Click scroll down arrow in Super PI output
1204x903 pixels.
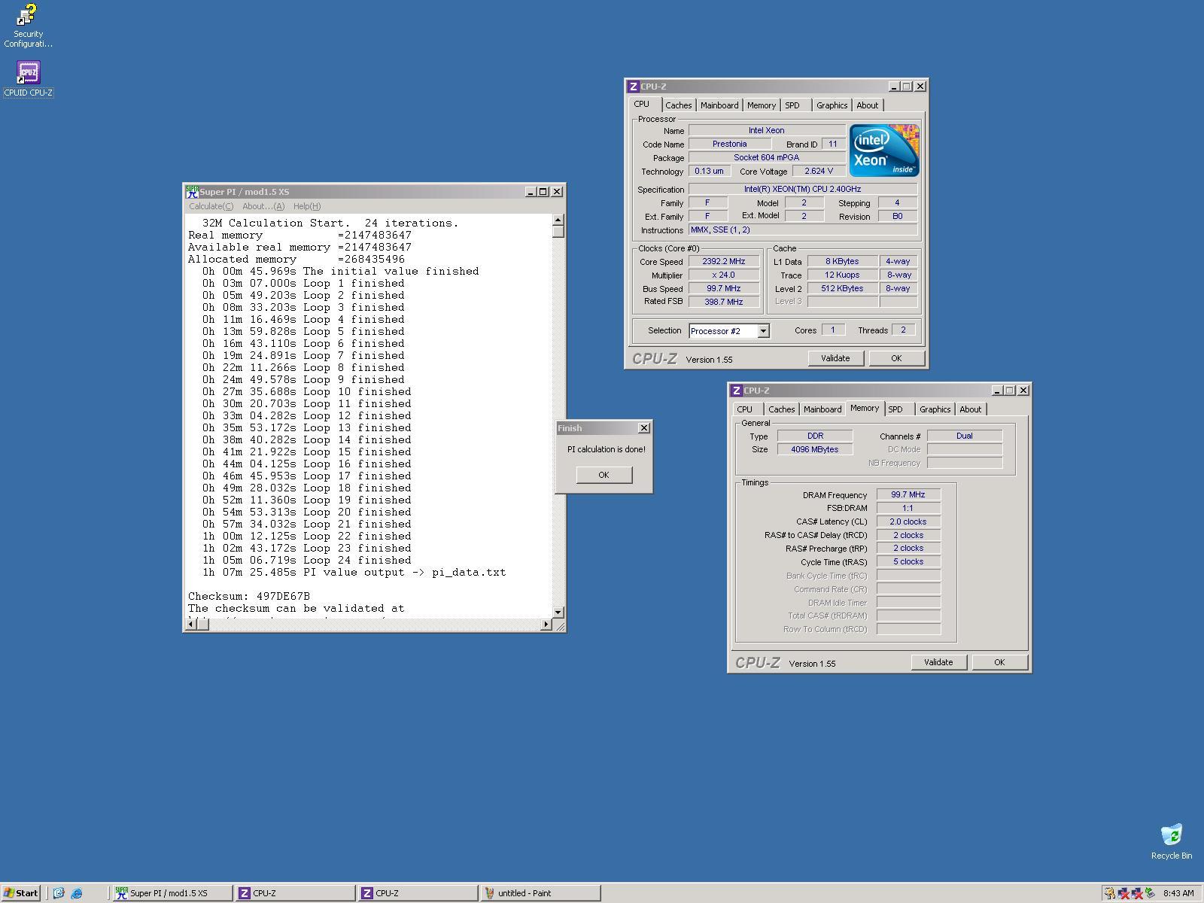[558, 613]
